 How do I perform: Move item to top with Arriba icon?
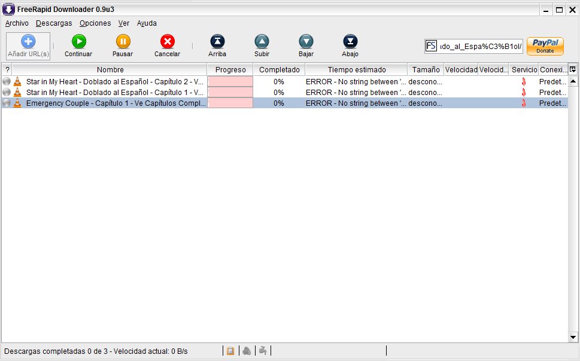[217, 41]
